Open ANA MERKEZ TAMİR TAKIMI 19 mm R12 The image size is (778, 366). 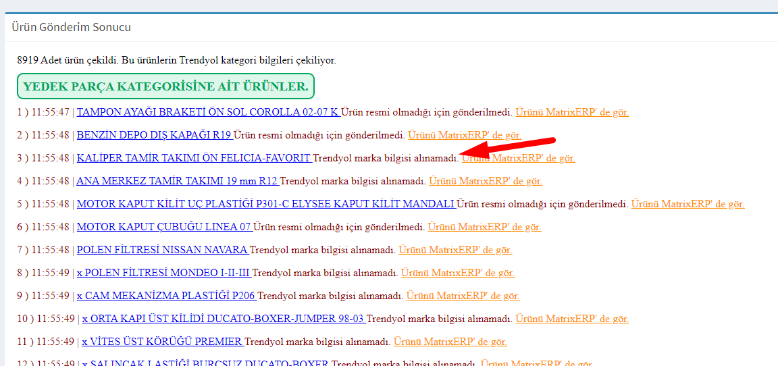point(177,181)
